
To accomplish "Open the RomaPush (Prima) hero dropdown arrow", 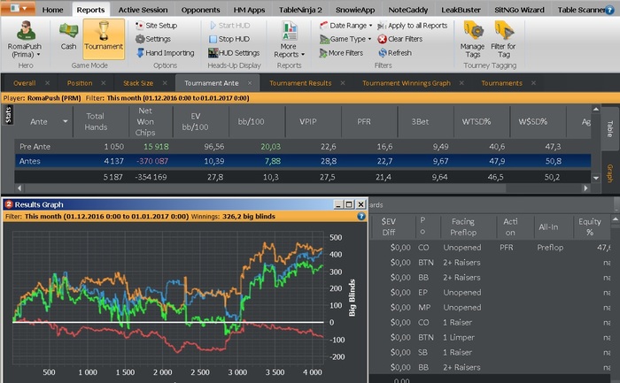I will [x=38, y=55].
